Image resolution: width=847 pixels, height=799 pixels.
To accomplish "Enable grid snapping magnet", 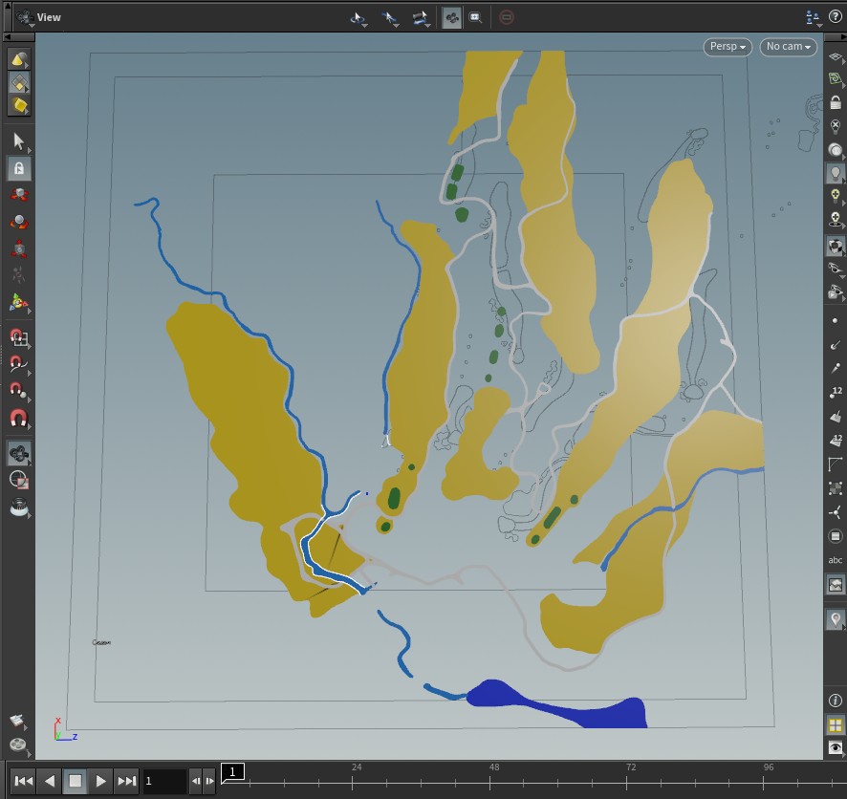I will [19, 337].
